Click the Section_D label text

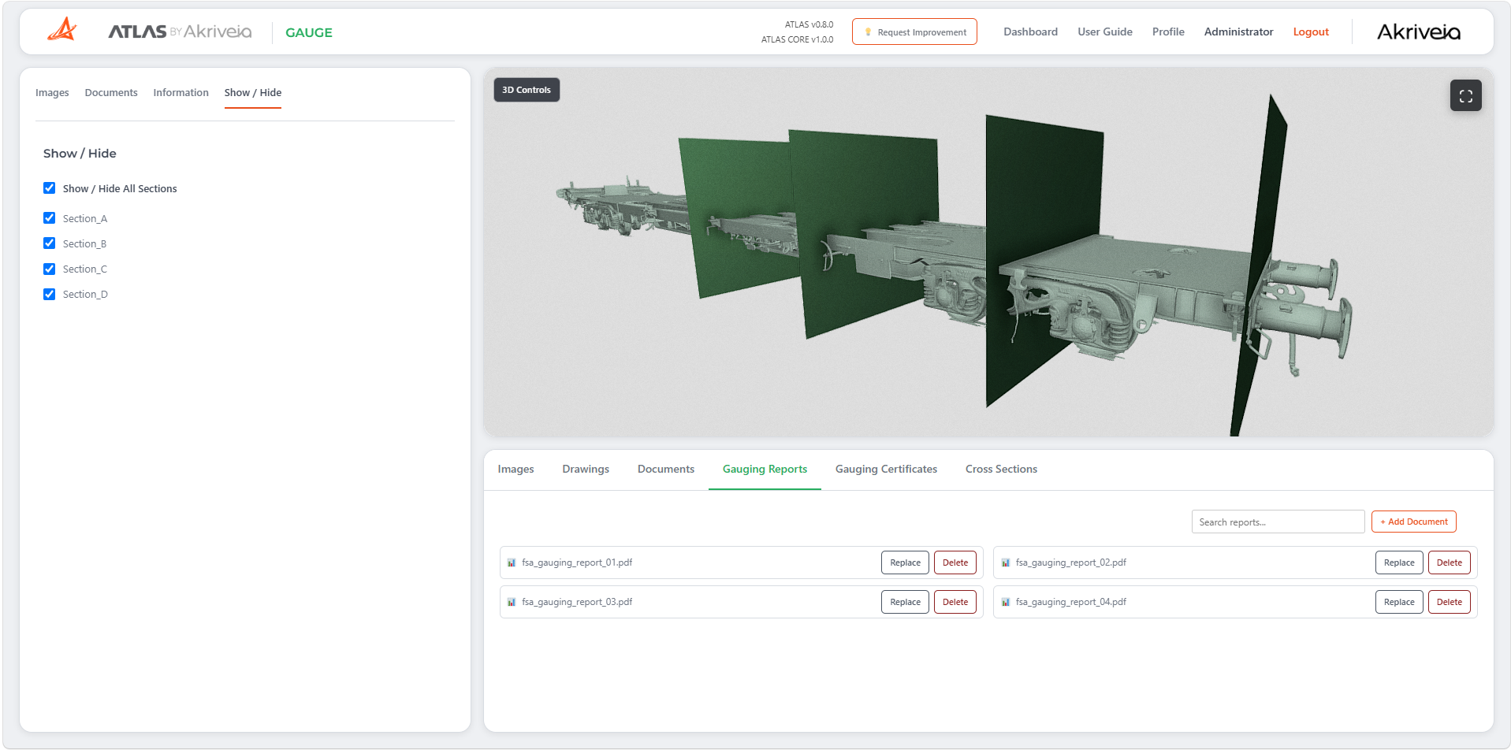pos(85,294)
